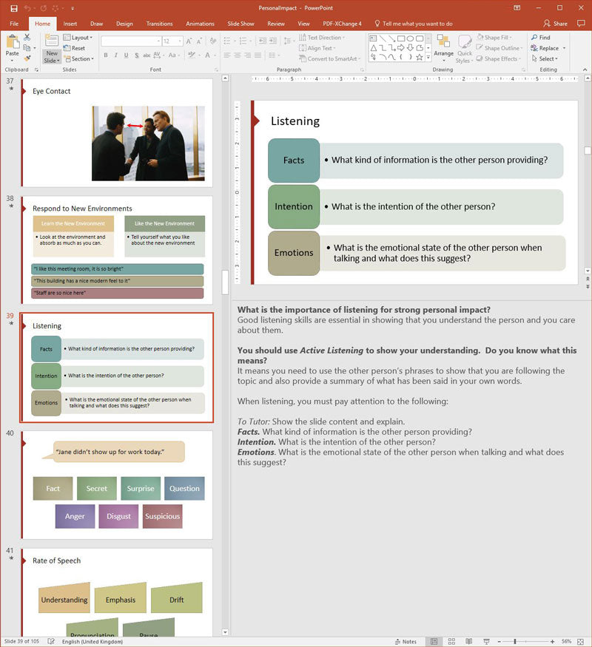Open the comments pane speech-bubble icon
The width and height of the screenshot is (592, 647).
point(581,24)
